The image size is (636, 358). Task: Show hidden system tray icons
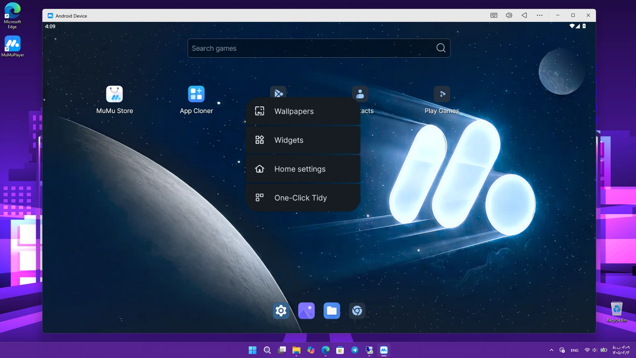click(x=552, y=350)
